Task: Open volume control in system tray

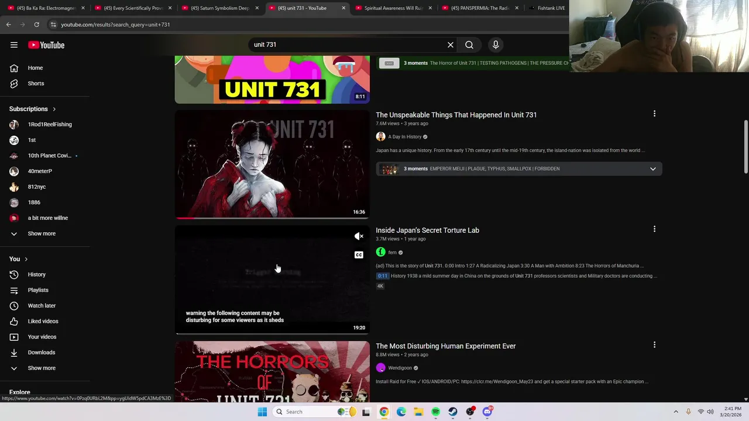Action: (710, 412)
